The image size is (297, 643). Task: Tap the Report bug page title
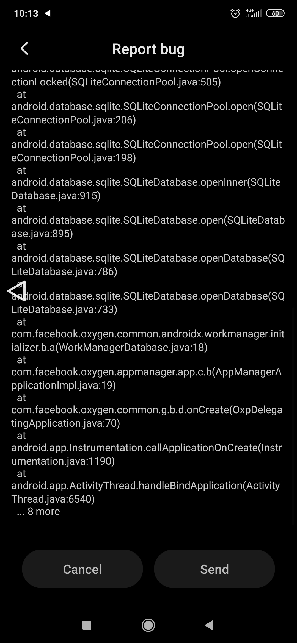148,49
